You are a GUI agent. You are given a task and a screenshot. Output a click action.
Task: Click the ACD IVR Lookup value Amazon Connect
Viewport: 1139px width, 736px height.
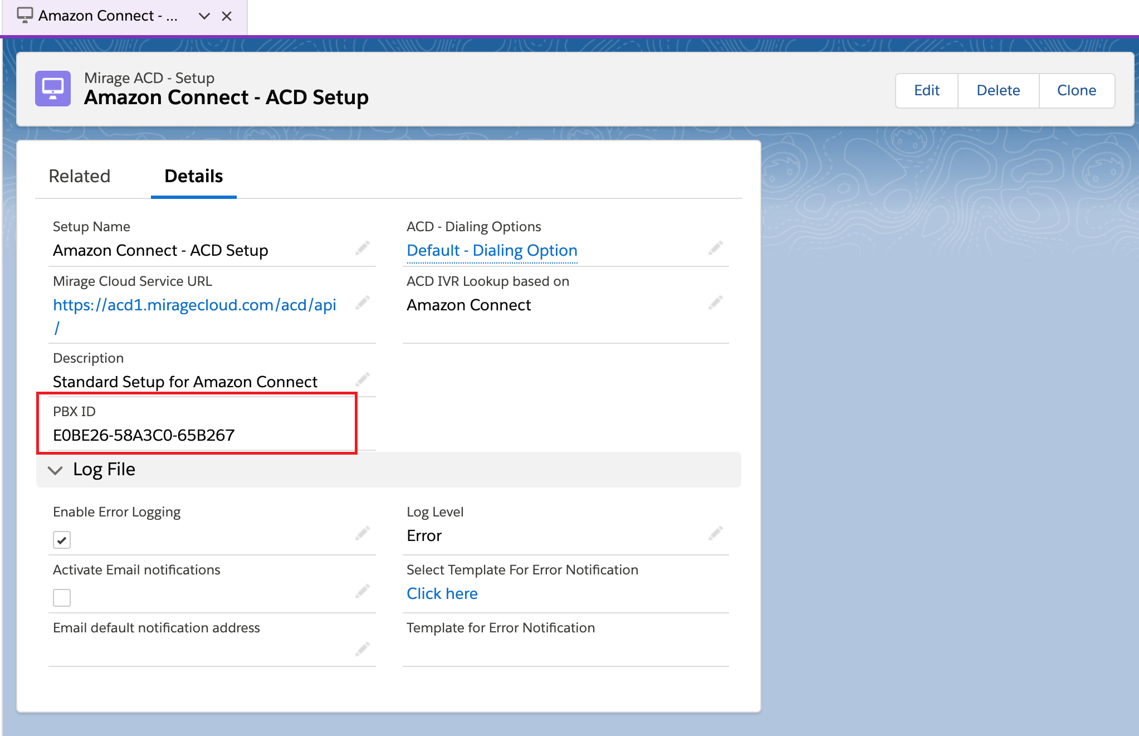[468, 305]
